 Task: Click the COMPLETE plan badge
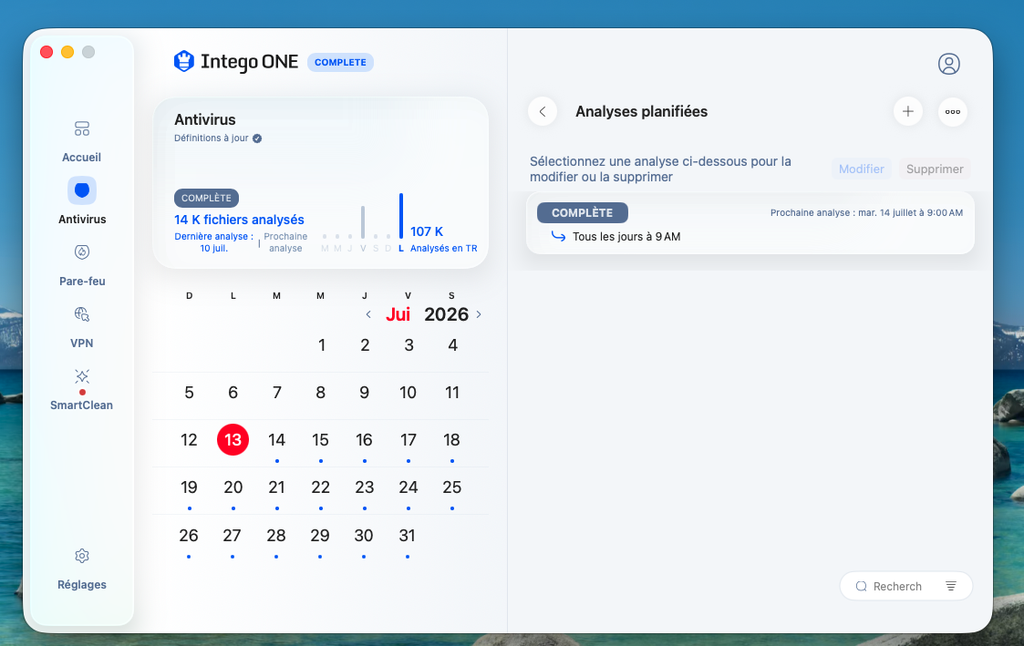(x=340, y=62)
